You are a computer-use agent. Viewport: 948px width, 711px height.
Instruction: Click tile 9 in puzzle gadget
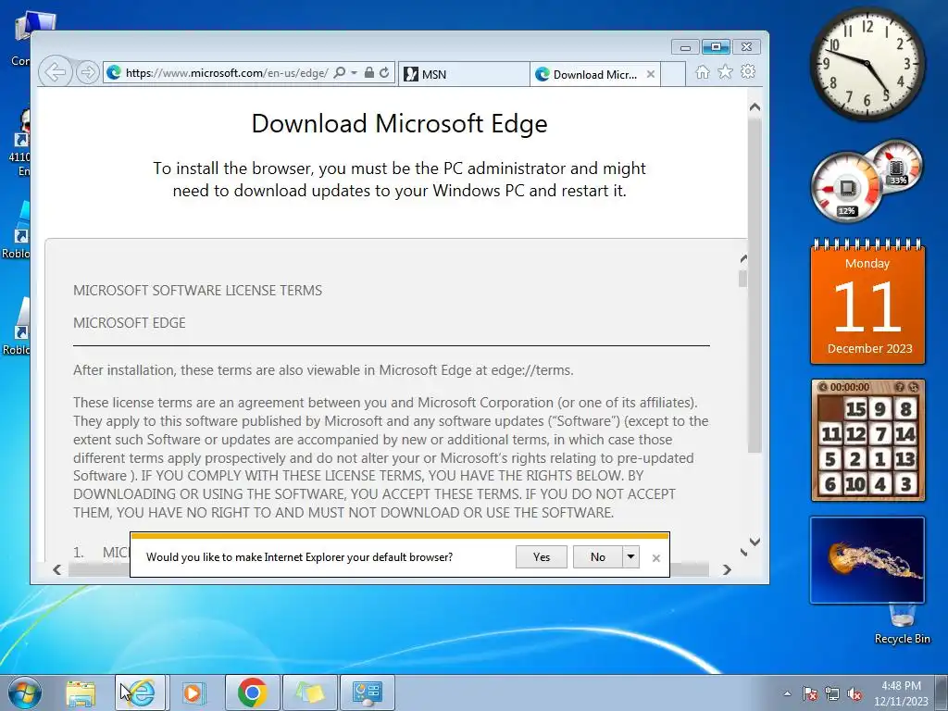(880, 409)
